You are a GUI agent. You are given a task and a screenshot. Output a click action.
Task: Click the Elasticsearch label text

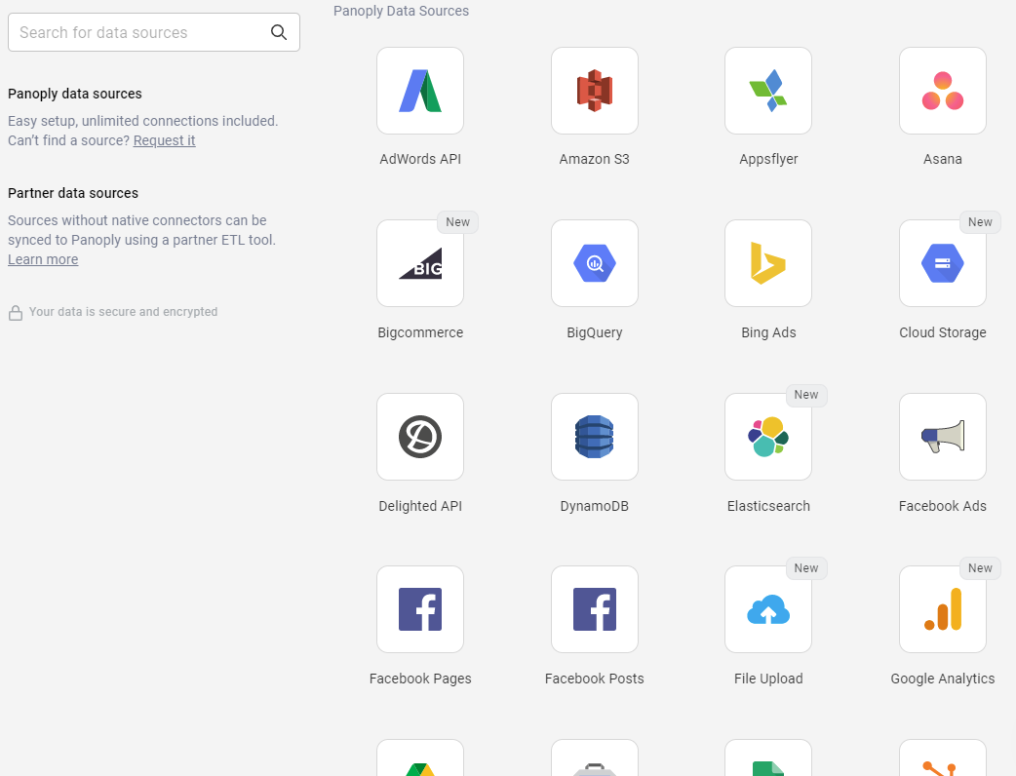[x=767, y=507]
